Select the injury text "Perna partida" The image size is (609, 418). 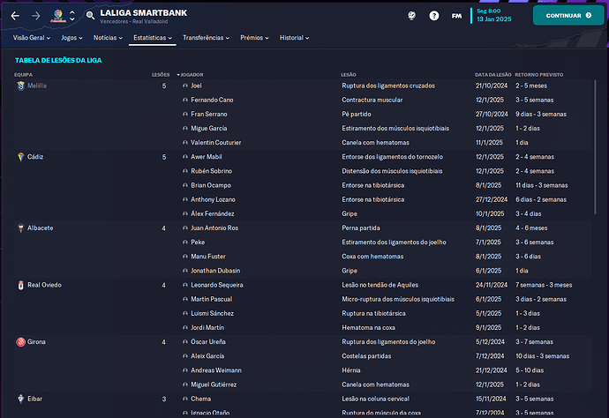(361, 228)
